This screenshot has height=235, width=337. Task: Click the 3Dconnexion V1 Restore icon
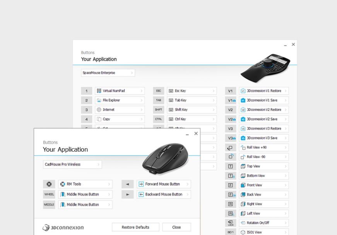[x=243, y=91]
